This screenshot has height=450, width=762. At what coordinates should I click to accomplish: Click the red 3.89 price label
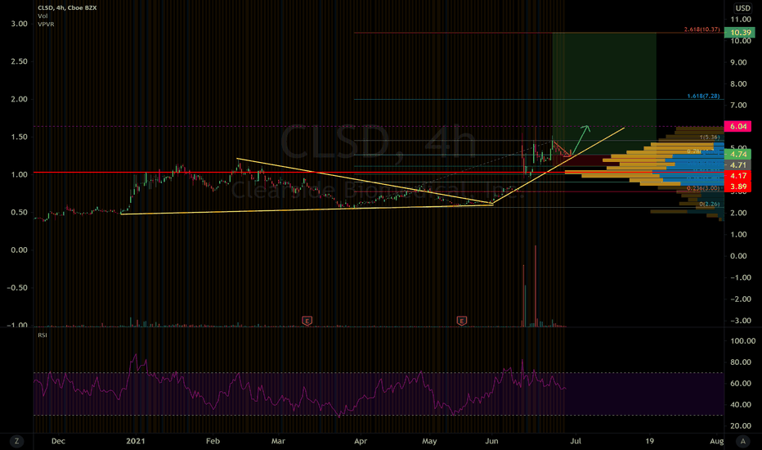pos(737,187)
